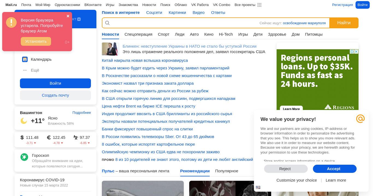The height and width of the screenshot is (196, 373).
Task: Click 'Войти' in top right corner
Action: point(363,5)
